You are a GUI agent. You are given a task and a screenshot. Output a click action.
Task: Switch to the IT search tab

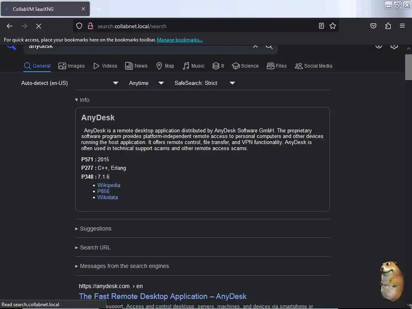pos(218,66)
